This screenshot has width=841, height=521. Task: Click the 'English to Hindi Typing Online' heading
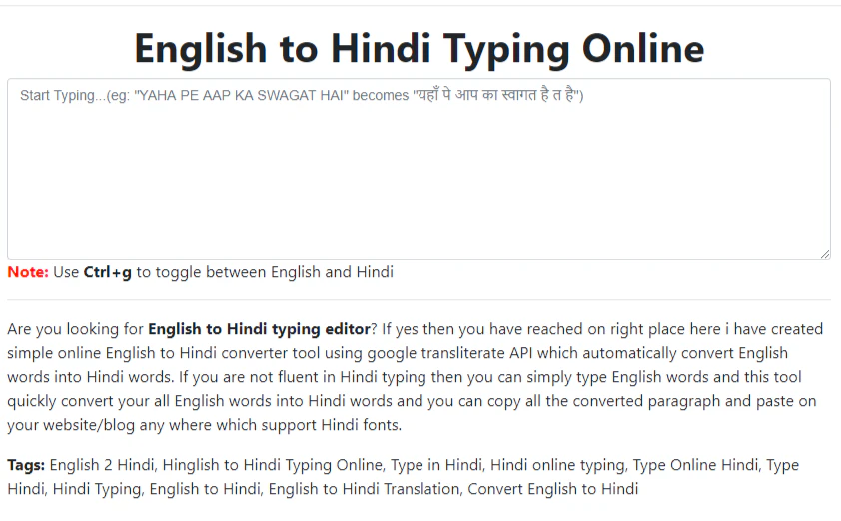click(x=419, y=49)
